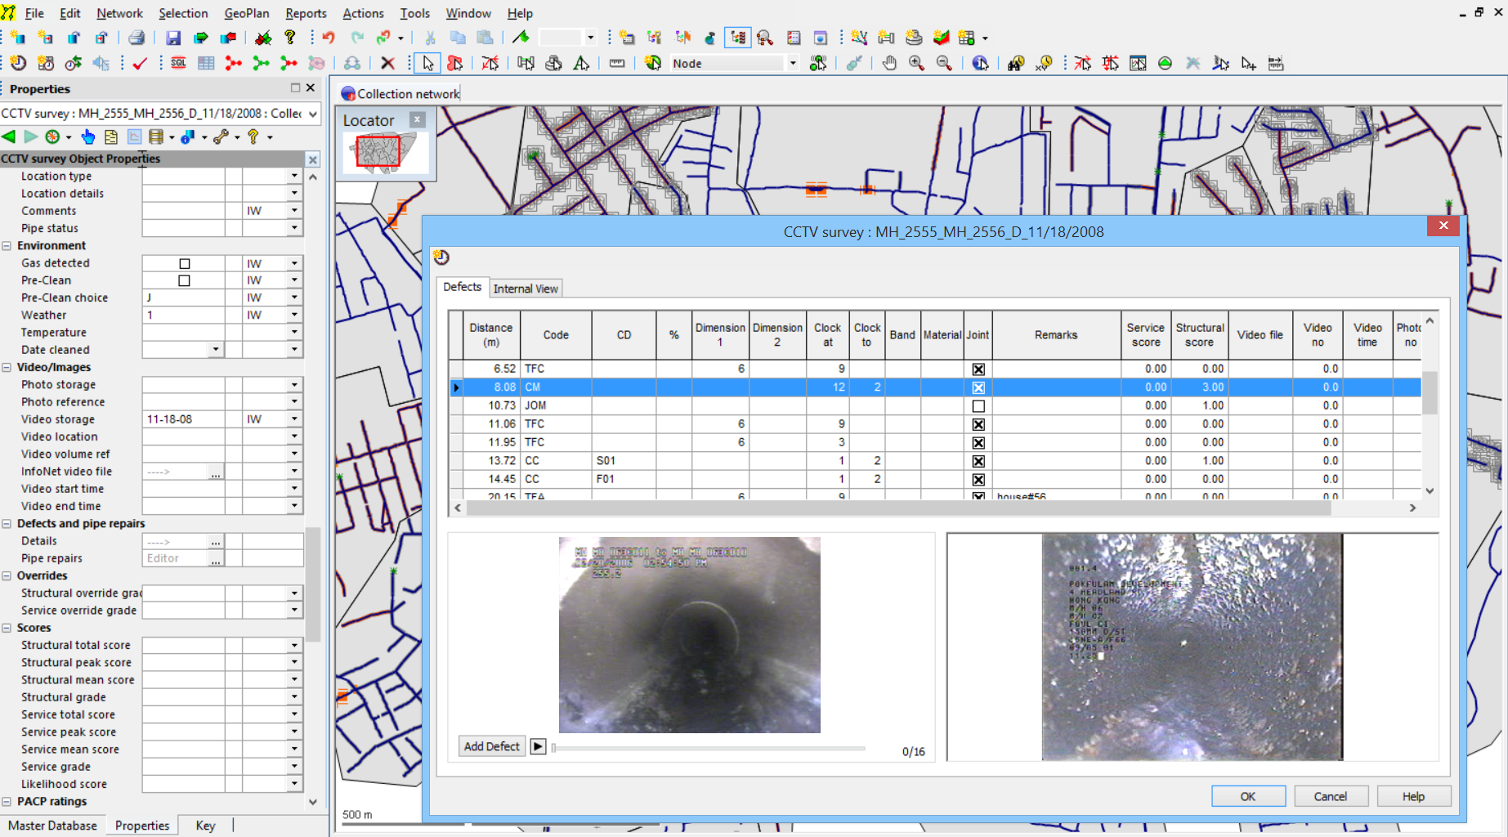Viewport: 1508px width, 837px height.
Task: Open the Date cleaned dropdown
Action: tap(215, 350)
